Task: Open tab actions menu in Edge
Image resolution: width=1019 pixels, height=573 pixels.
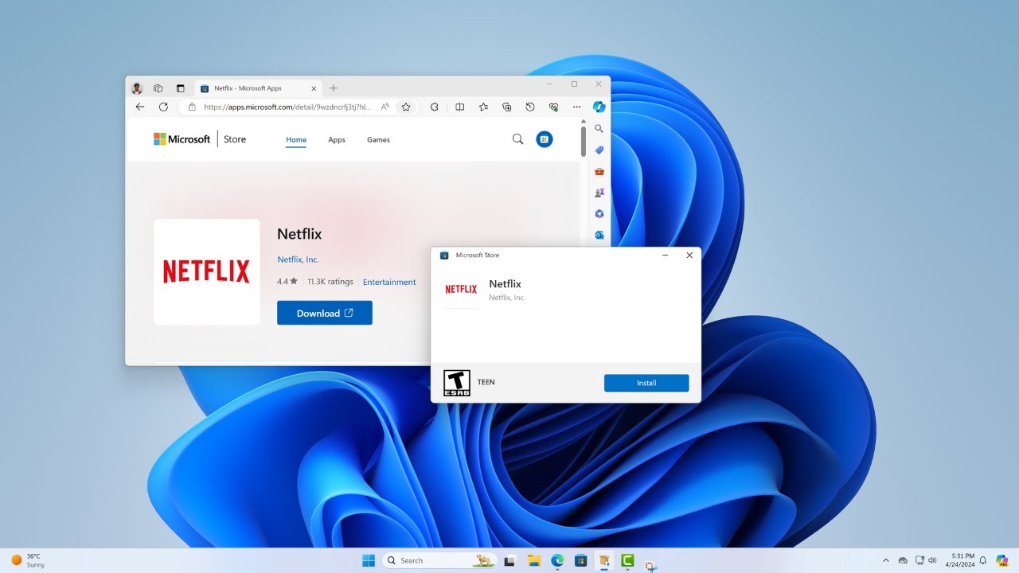Action: pyautogui.click(x=180, y=88)
